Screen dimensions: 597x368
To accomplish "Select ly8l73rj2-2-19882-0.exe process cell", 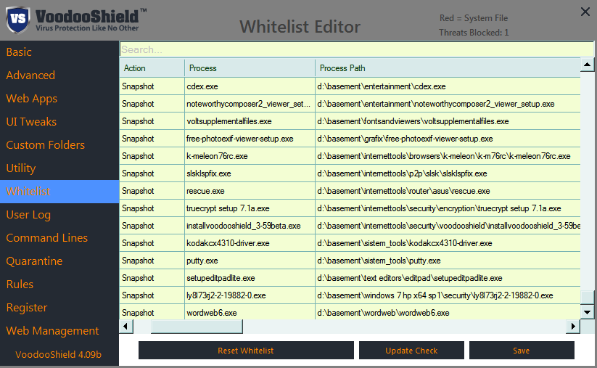I will click(x=250, y=295).
